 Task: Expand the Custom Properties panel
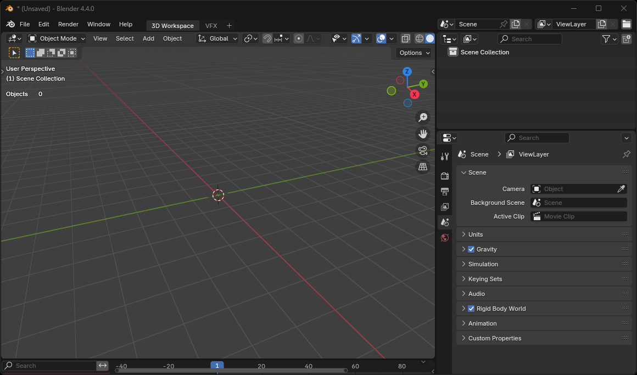[x=544, y=338]
